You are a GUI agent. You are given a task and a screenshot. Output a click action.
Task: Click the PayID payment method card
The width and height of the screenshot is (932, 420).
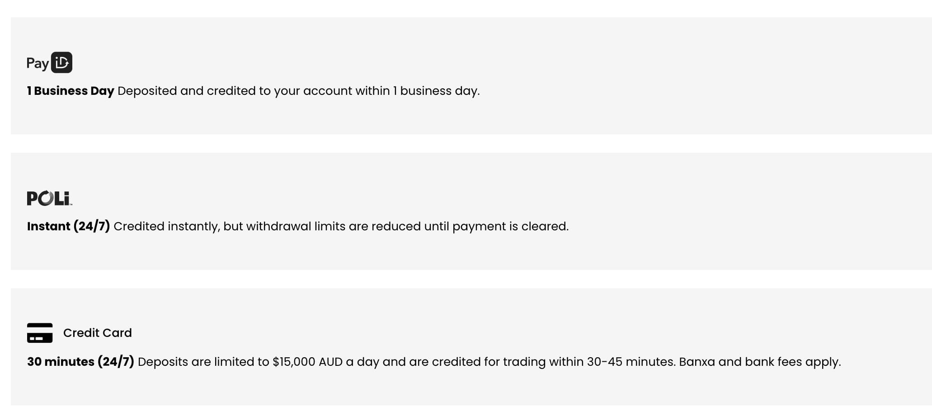point(471,76)
